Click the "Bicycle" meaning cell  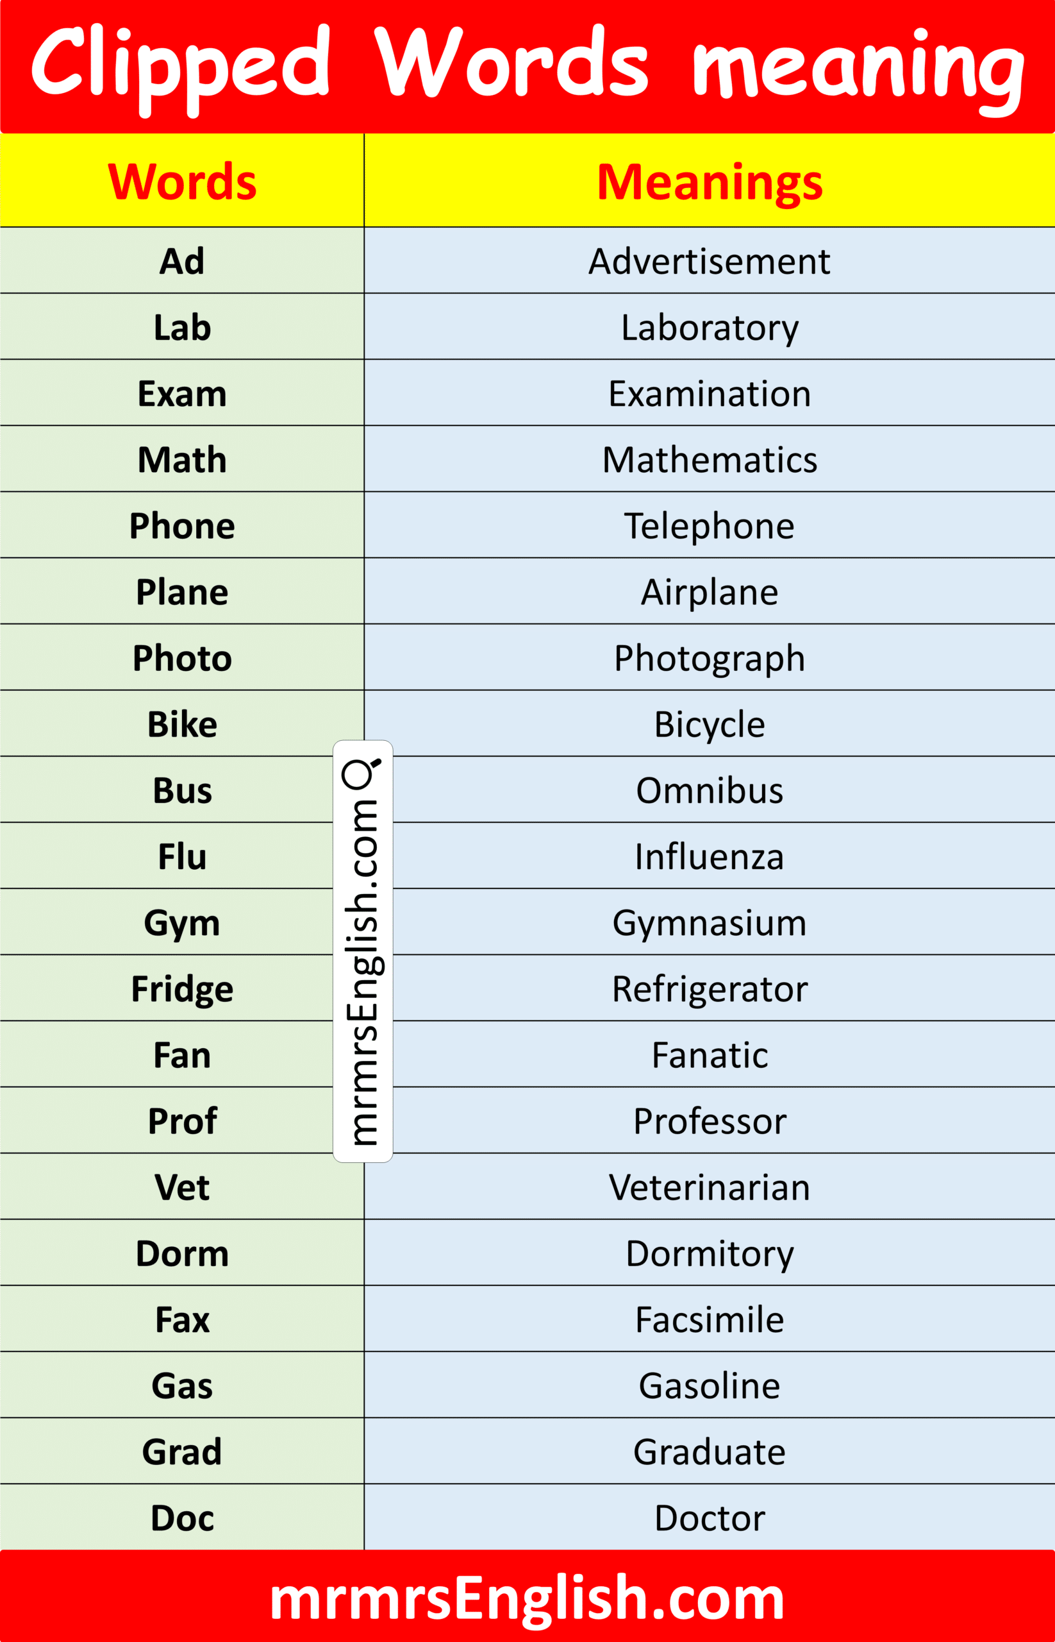point(709,724)
